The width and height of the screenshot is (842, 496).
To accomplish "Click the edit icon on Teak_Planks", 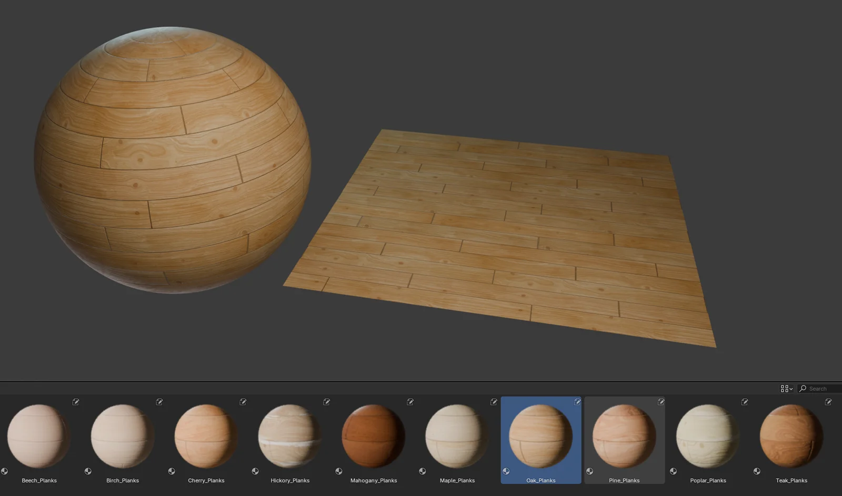I will [x=828, y=401].
